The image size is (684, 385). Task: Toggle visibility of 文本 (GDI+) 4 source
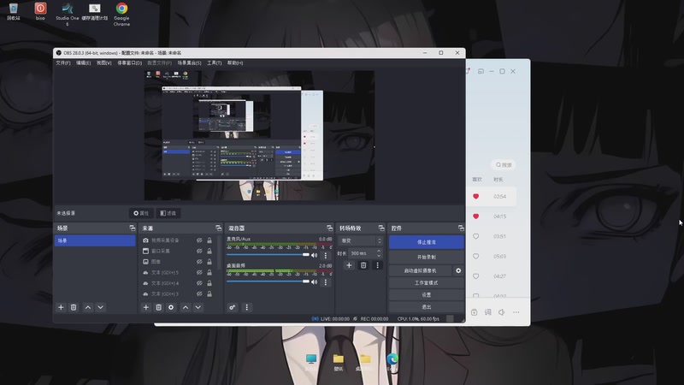point(199,283)
